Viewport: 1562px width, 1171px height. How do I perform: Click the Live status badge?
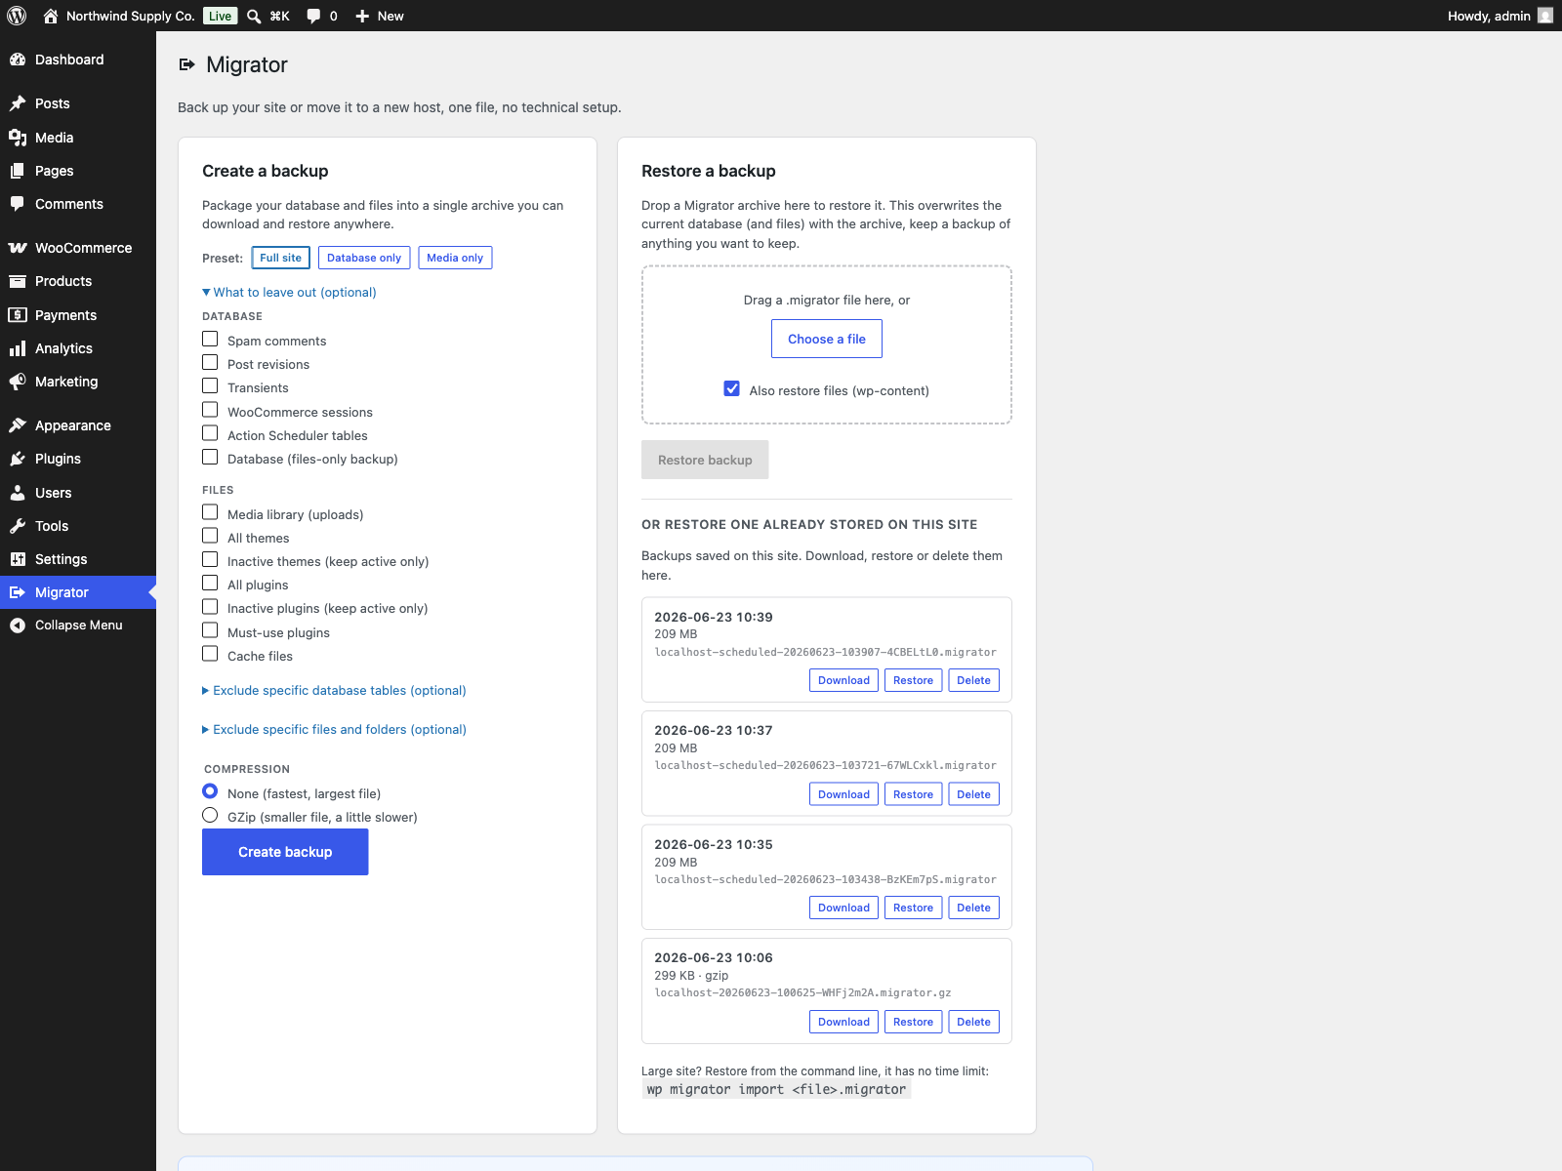point(221,16)
